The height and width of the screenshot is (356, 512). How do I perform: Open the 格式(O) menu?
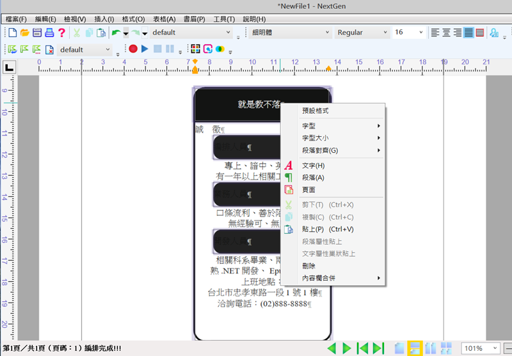tap(134, 20)
